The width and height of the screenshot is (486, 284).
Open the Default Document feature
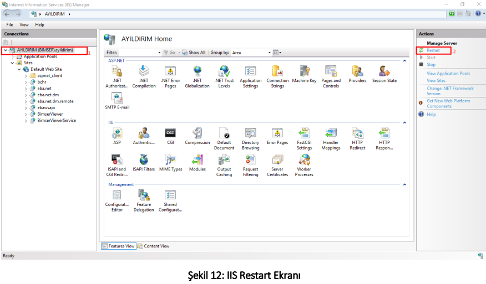pos(224,133)
